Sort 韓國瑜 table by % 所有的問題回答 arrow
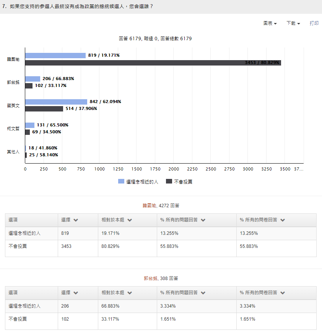The image size is (322, 331). (x=203, y=220)
